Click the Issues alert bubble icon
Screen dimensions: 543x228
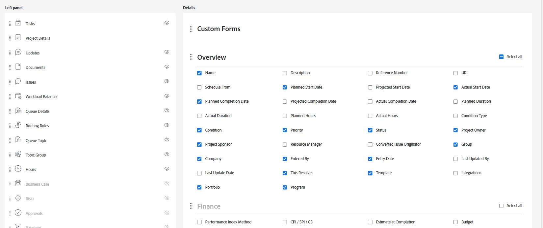pyautogui.click(x=18, y=82)
